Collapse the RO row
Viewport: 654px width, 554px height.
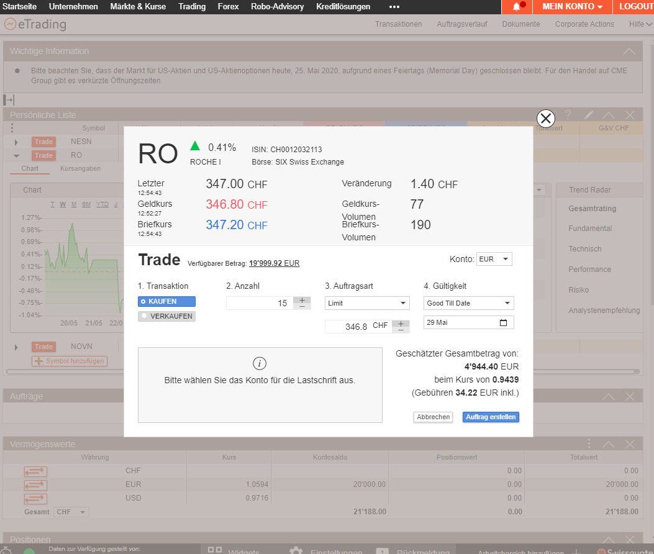pos(16,156)
